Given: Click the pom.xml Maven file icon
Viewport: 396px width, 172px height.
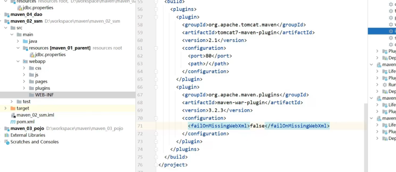Looking at the screenshot, I should 13,122.
